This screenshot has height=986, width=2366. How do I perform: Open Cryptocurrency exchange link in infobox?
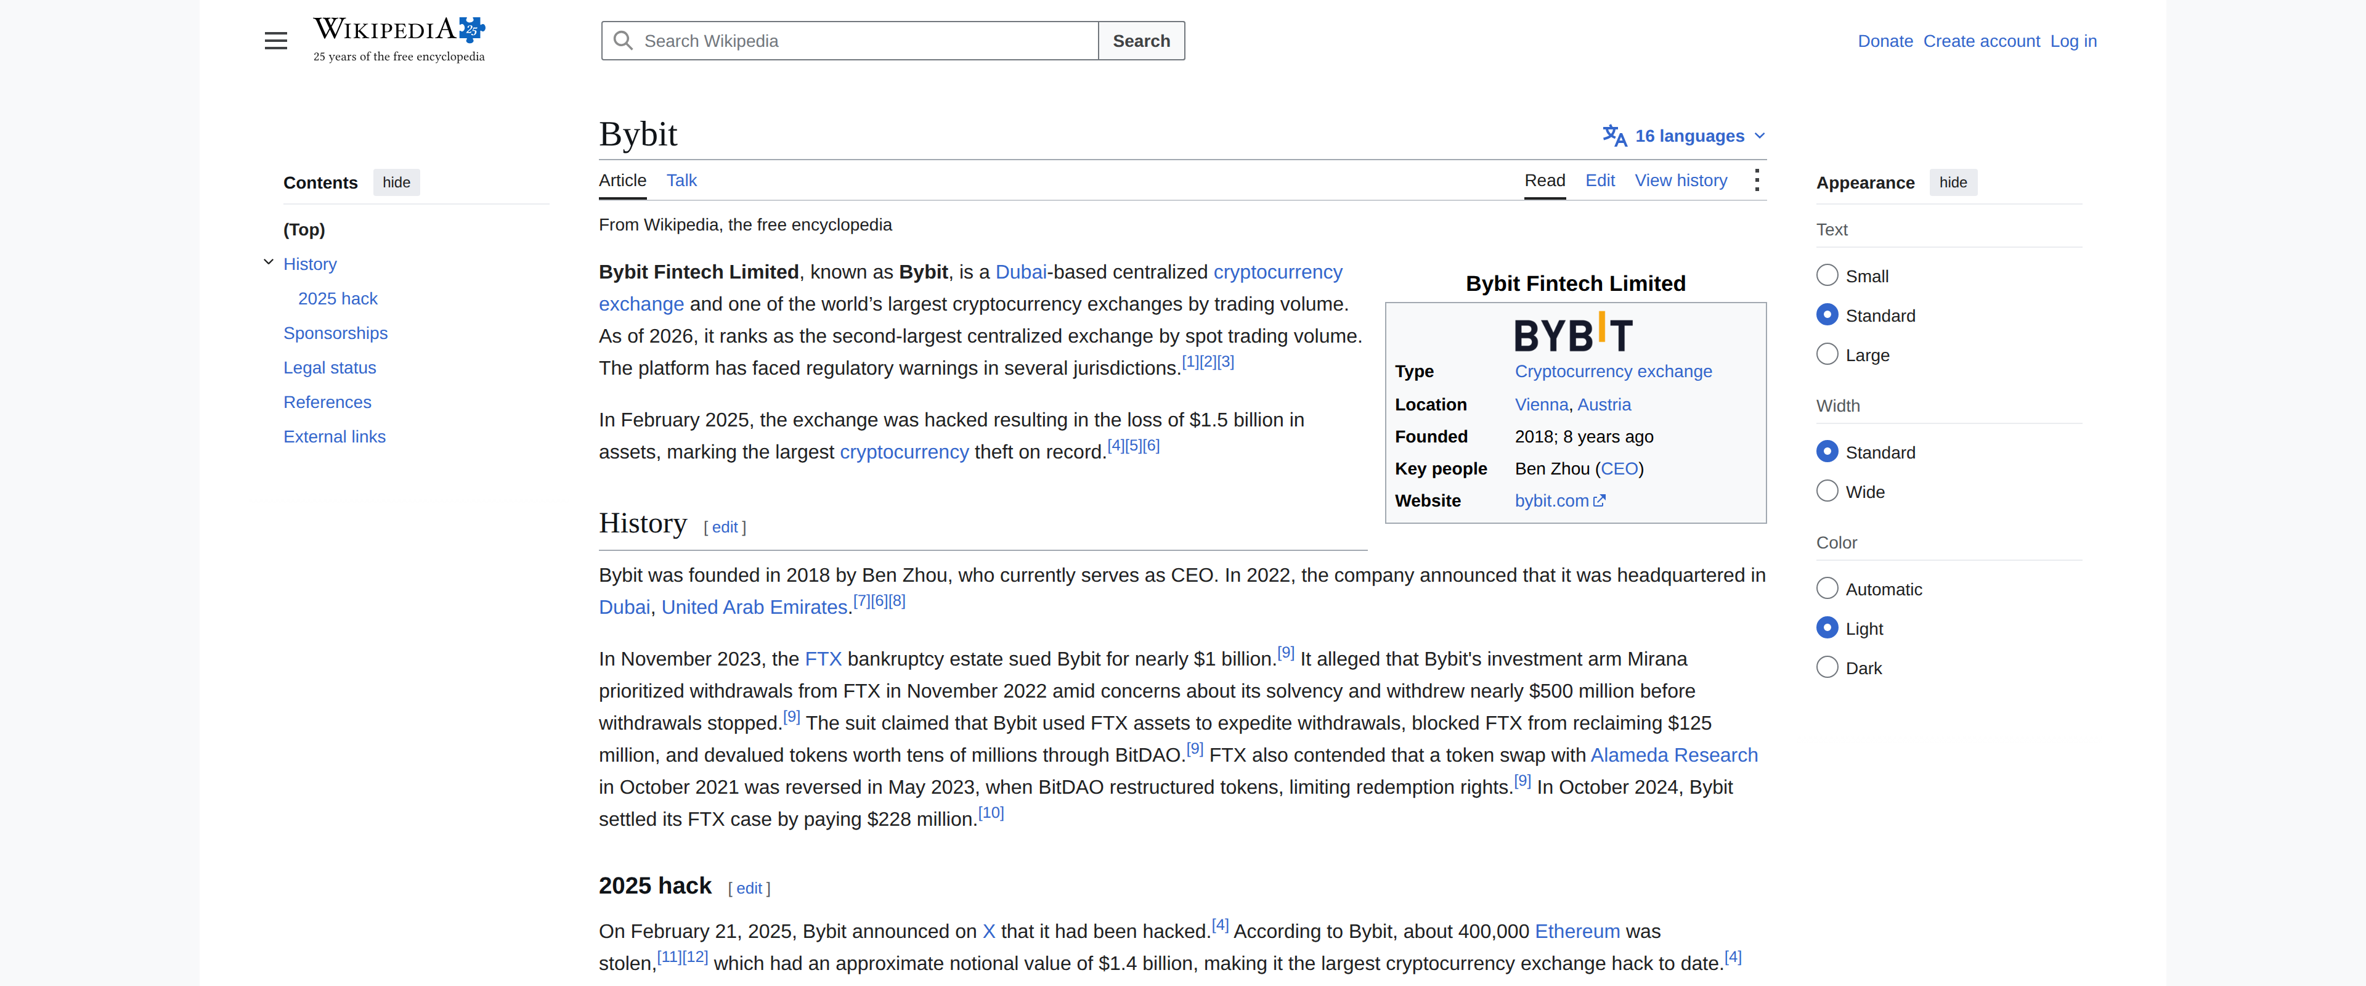[1613, 371]
